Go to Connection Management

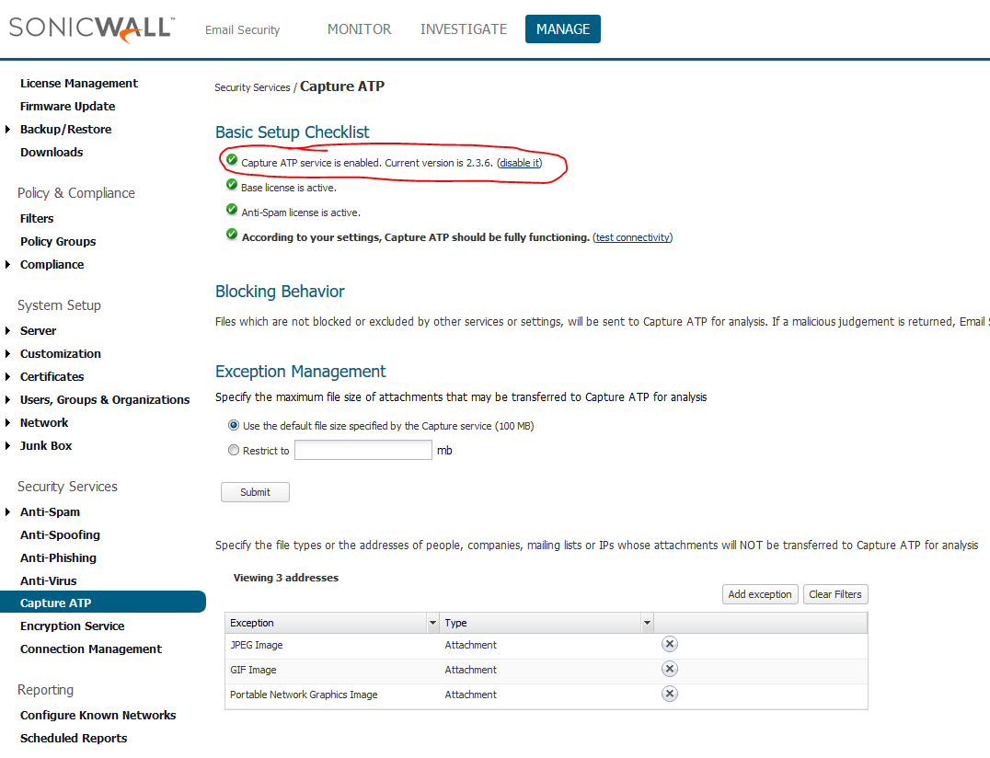[91, 649]
